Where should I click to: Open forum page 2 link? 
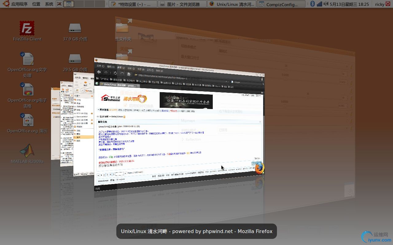104,175
